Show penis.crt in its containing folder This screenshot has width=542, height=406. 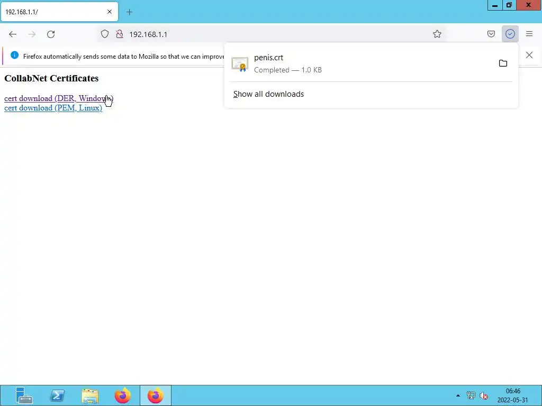[x=503, y=63]
